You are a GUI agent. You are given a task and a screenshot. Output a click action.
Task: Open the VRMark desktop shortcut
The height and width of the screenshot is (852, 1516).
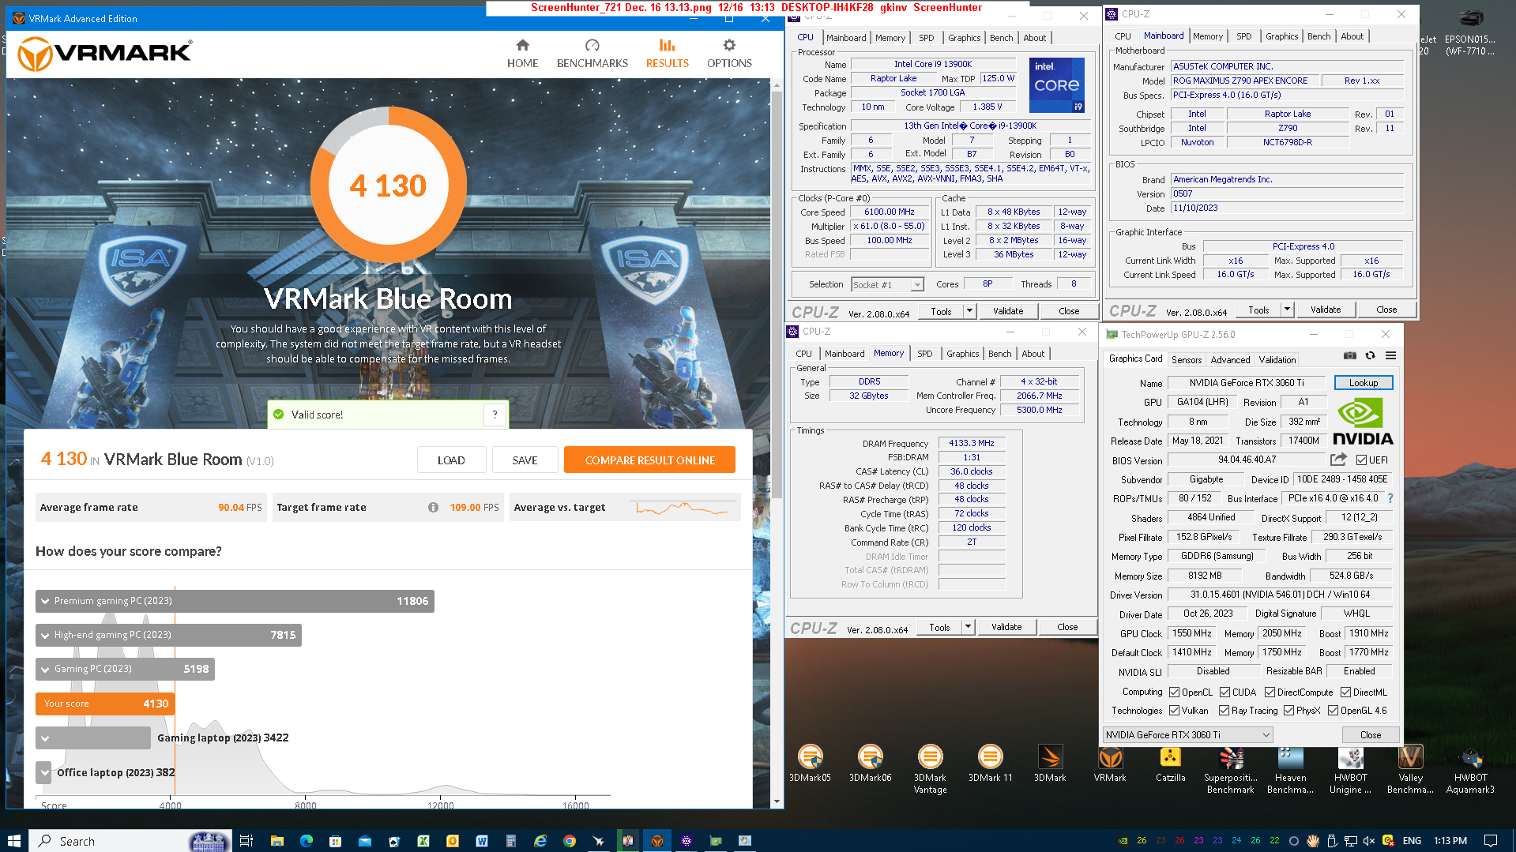[x=1110, y=764]
